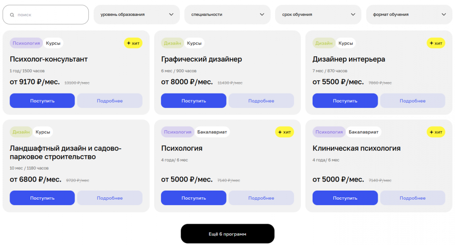Select the 'Дизайн' tag on Графический дизайнер card
Viewport: 455px width, 245px height.
click(x=172, y=43)
